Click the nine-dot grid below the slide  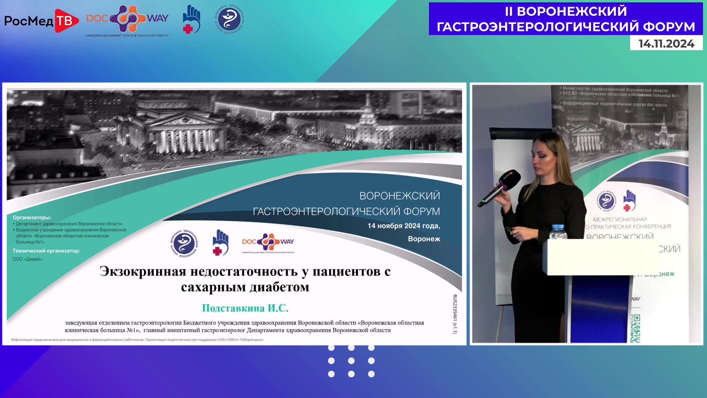351,361
